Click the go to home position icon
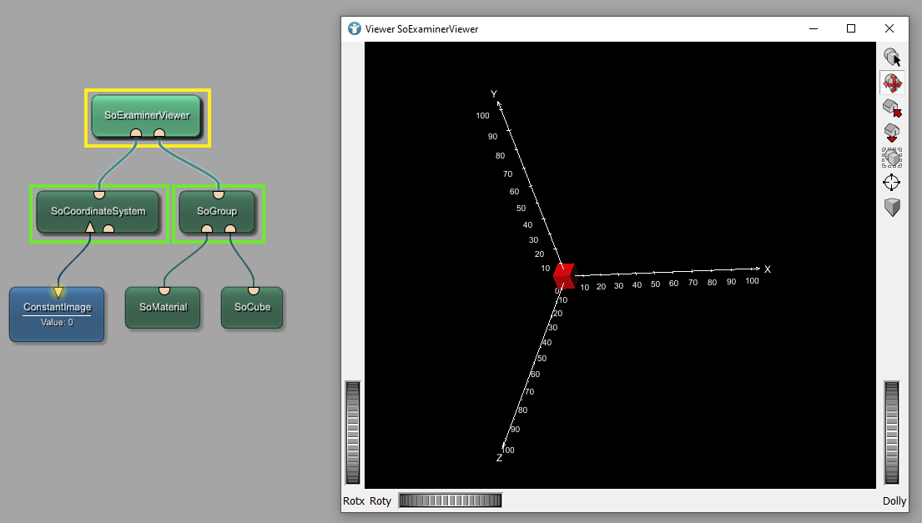The image size is (922, 523). (x=892, y=108)
